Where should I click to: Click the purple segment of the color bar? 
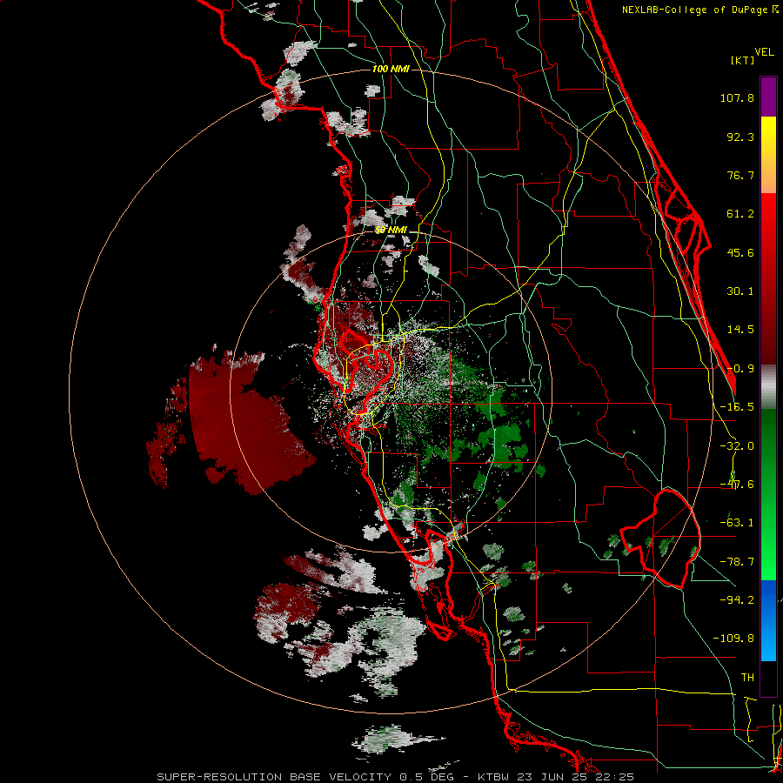tap(768, 97)
